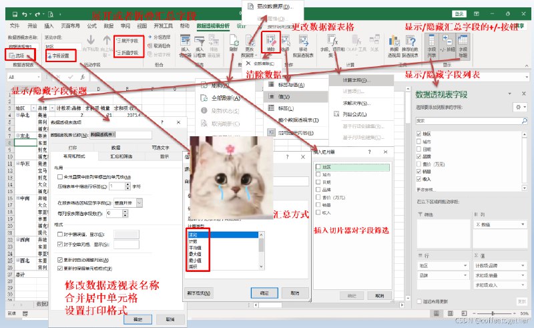
Task: Click Recommended PivotTables (推荐的数据透视表) icon
Action: click(x=410, y=41)
